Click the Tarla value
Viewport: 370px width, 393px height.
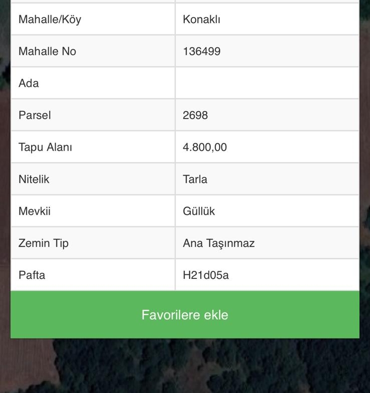[x=195, y=179]
